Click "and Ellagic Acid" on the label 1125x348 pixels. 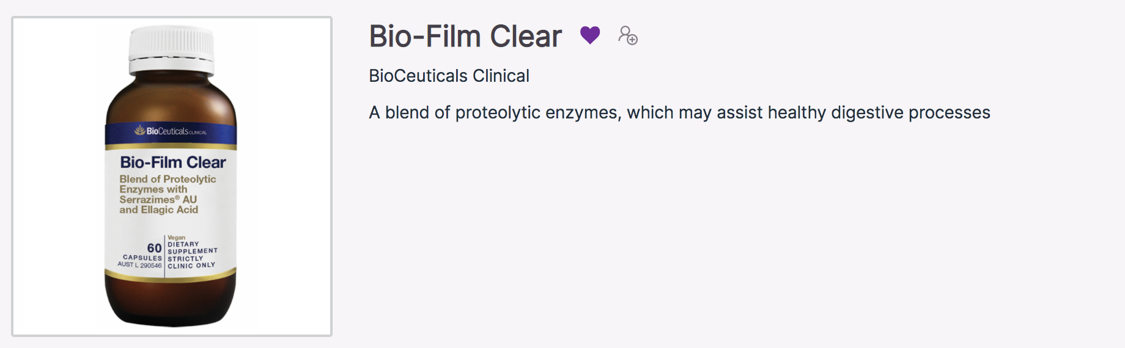(x=158, y=210)
